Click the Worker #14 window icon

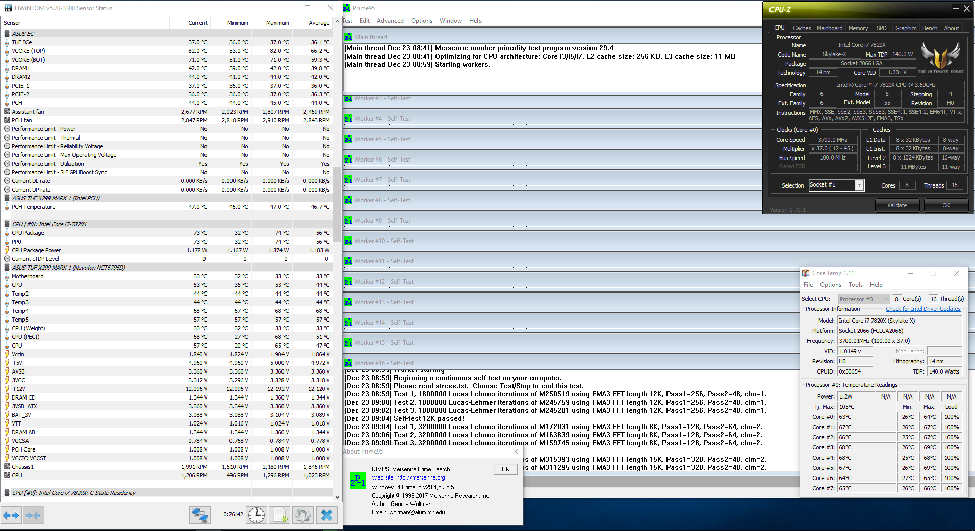(x=348, y=323)
